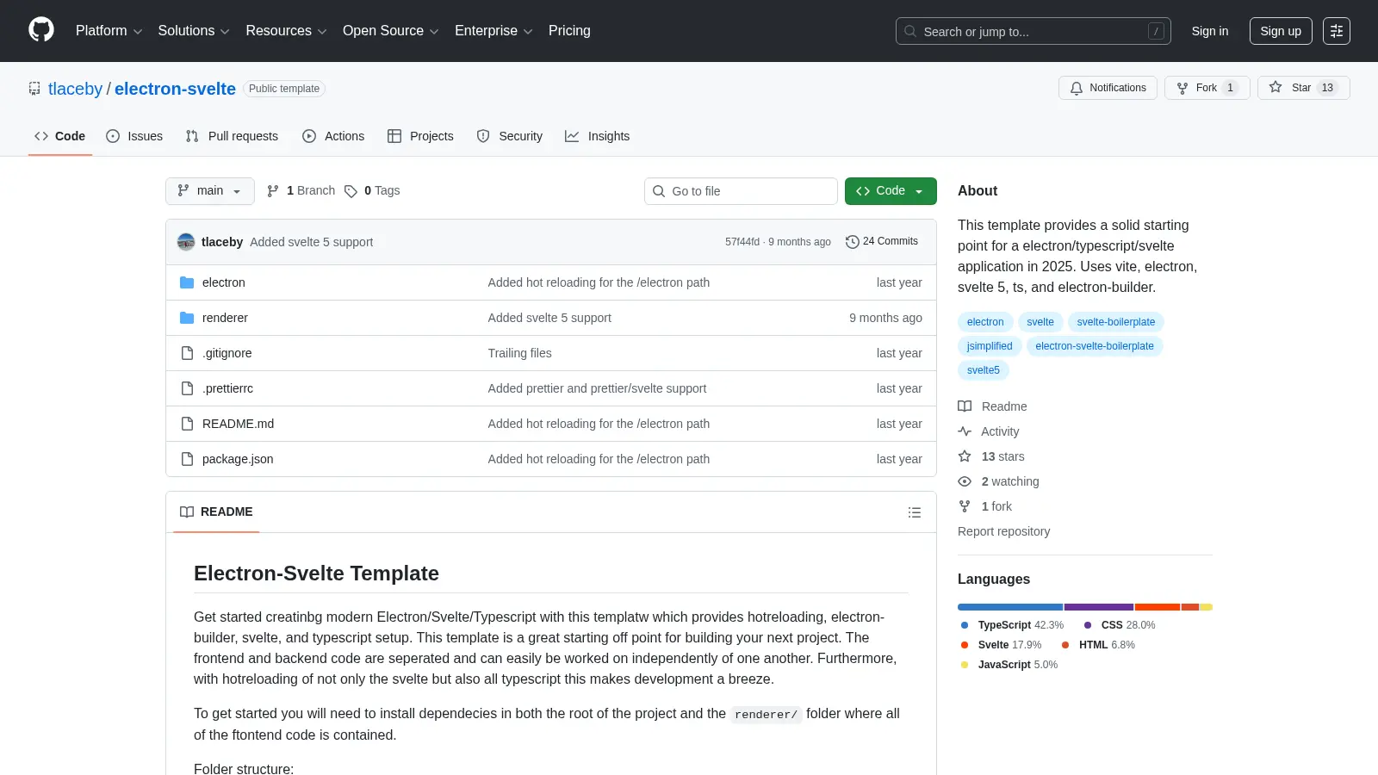Expand the Solutions menu
The width and height of the screenshot is (1378, 775).
click(x=194, y=31)
